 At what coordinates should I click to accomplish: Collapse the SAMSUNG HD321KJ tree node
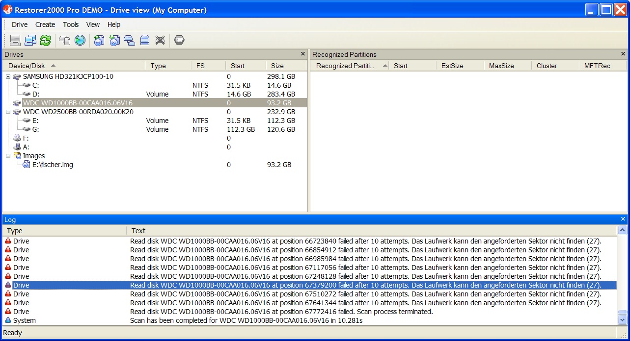click(x=8, y=76)
